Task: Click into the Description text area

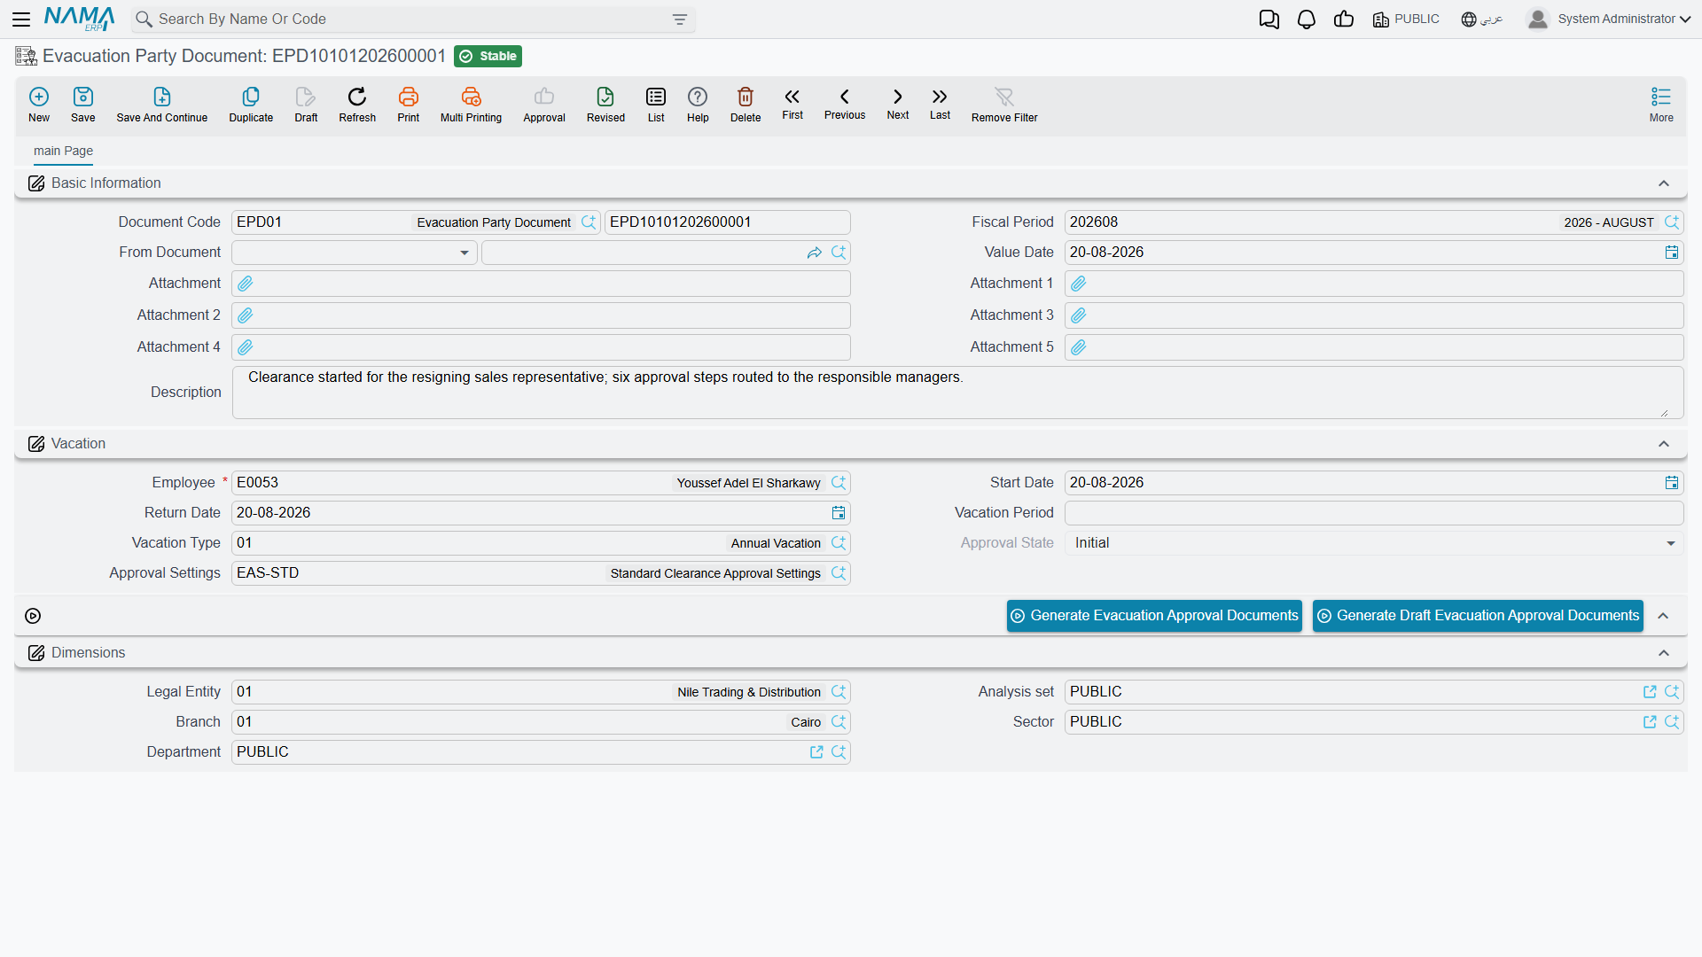Action: tap(957, 393)
